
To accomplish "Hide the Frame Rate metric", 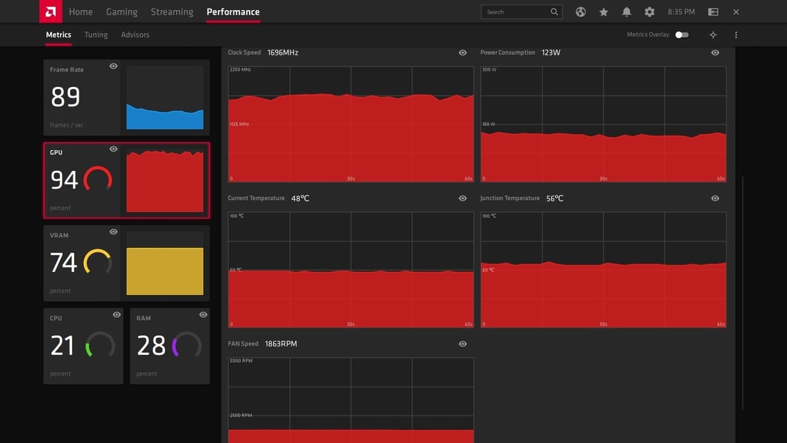I will click(x=114, y=66).
